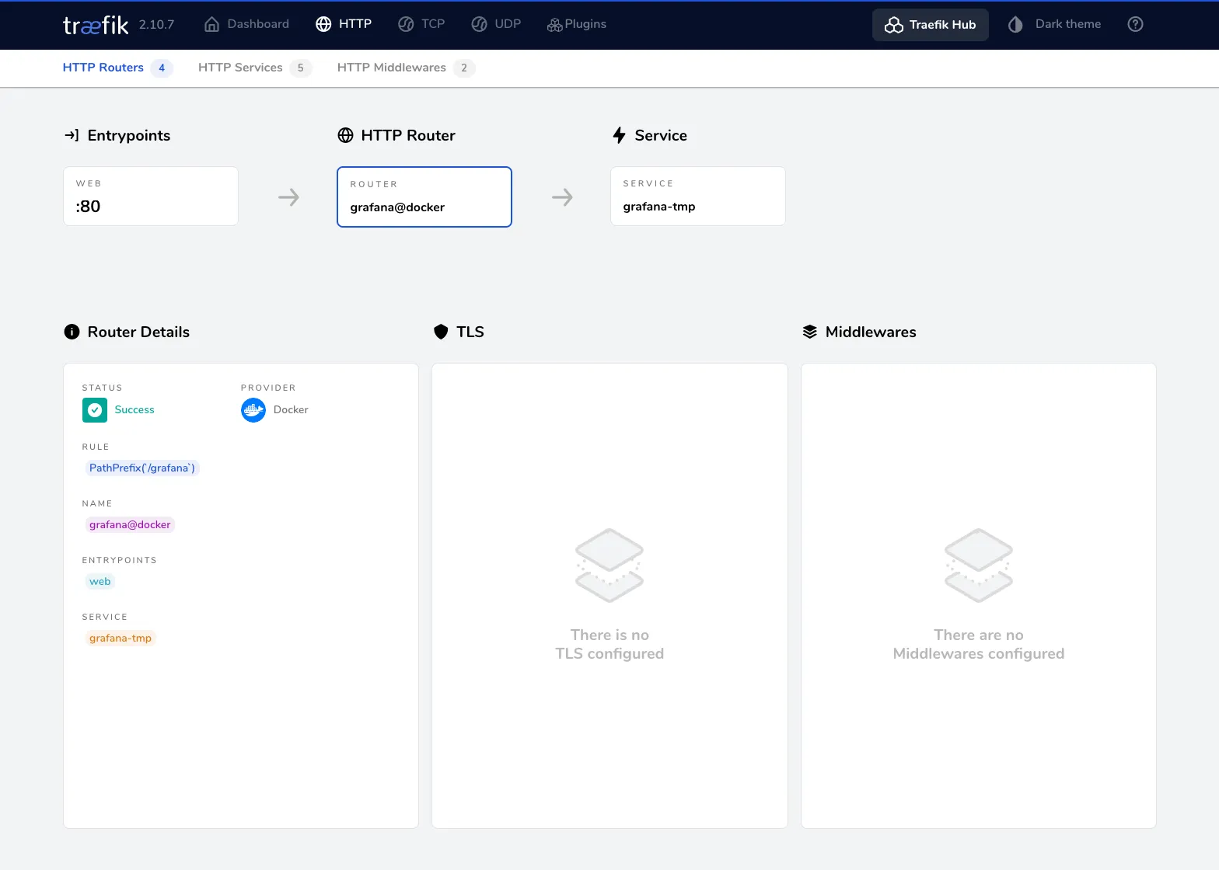Select the grafana-tmp service card
Viewport: 1219px width, 870px height.
pos(697,196)
